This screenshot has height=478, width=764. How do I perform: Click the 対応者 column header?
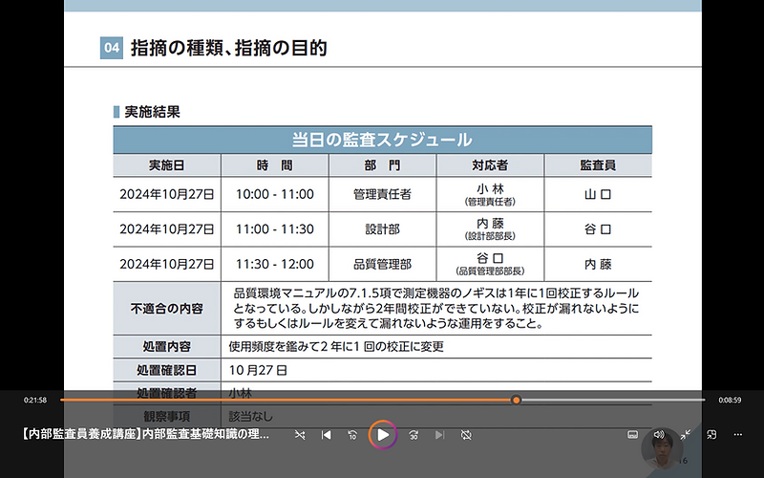(490, 165)
